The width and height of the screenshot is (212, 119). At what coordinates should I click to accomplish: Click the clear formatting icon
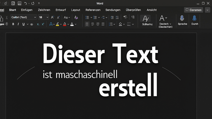pos(76,17)
